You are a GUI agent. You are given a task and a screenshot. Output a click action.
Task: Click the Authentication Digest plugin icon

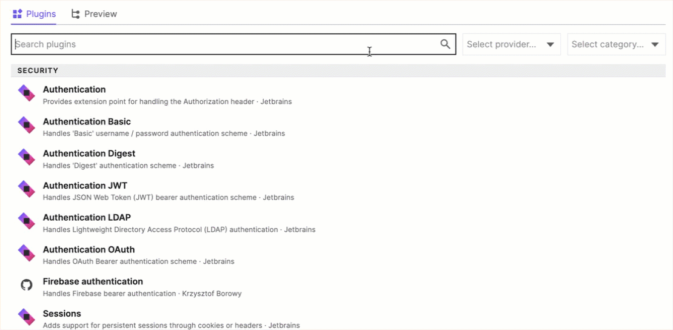tap(26, 157)
